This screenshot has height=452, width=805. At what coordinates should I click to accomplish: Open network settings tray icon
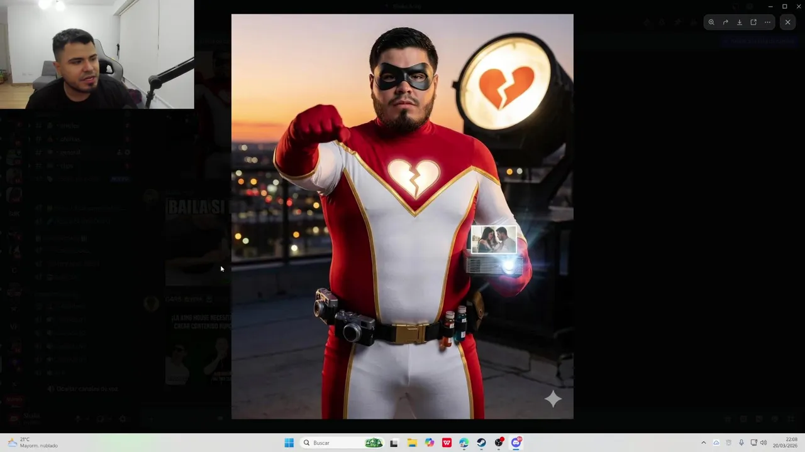(753, 443)
